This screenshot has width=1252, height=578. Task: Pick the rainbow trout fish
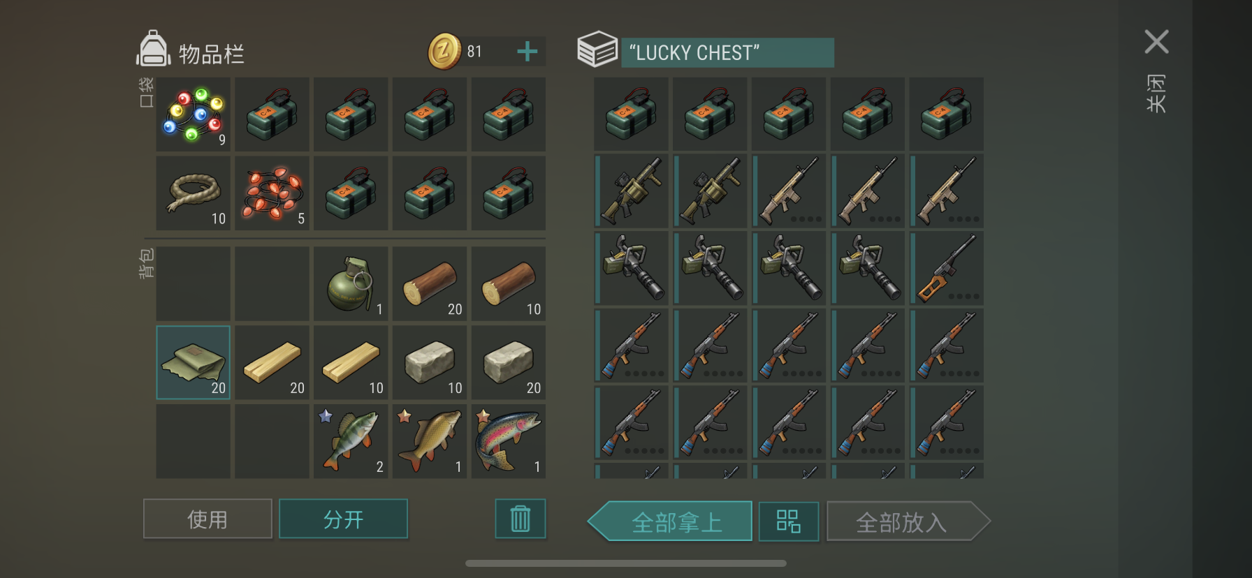click(x=509, y=441)
